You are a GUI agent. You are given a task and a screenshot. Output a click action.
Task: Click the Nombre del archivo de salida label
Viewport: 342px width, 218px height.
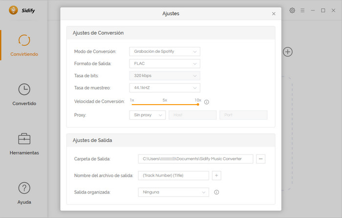(104, 175)
